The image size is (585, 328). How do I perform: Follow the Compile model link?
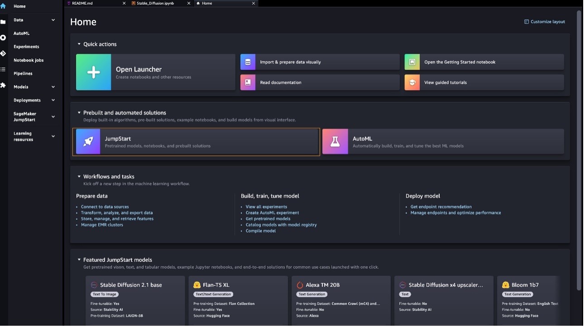[261, 231]
